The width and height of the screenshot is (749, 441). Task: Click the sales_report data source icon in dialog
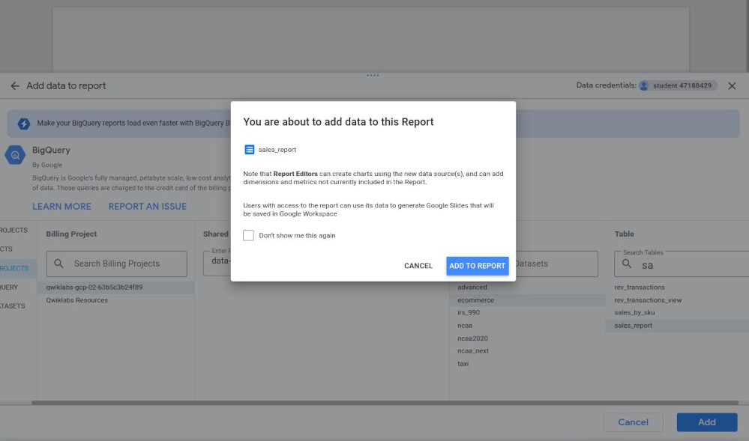tap(250, 150)
